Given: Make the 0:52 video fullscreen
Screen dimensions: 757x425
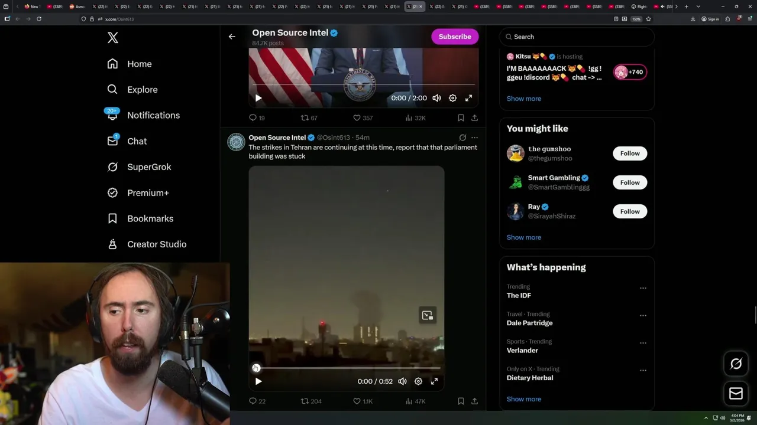Looking at the screenshot, I should (x=434, y=381).
